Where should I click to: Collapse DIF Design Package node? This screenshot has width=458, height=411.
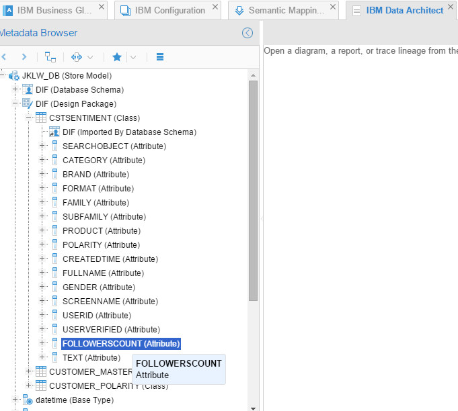pyautogui.click(x=15, y=103)
